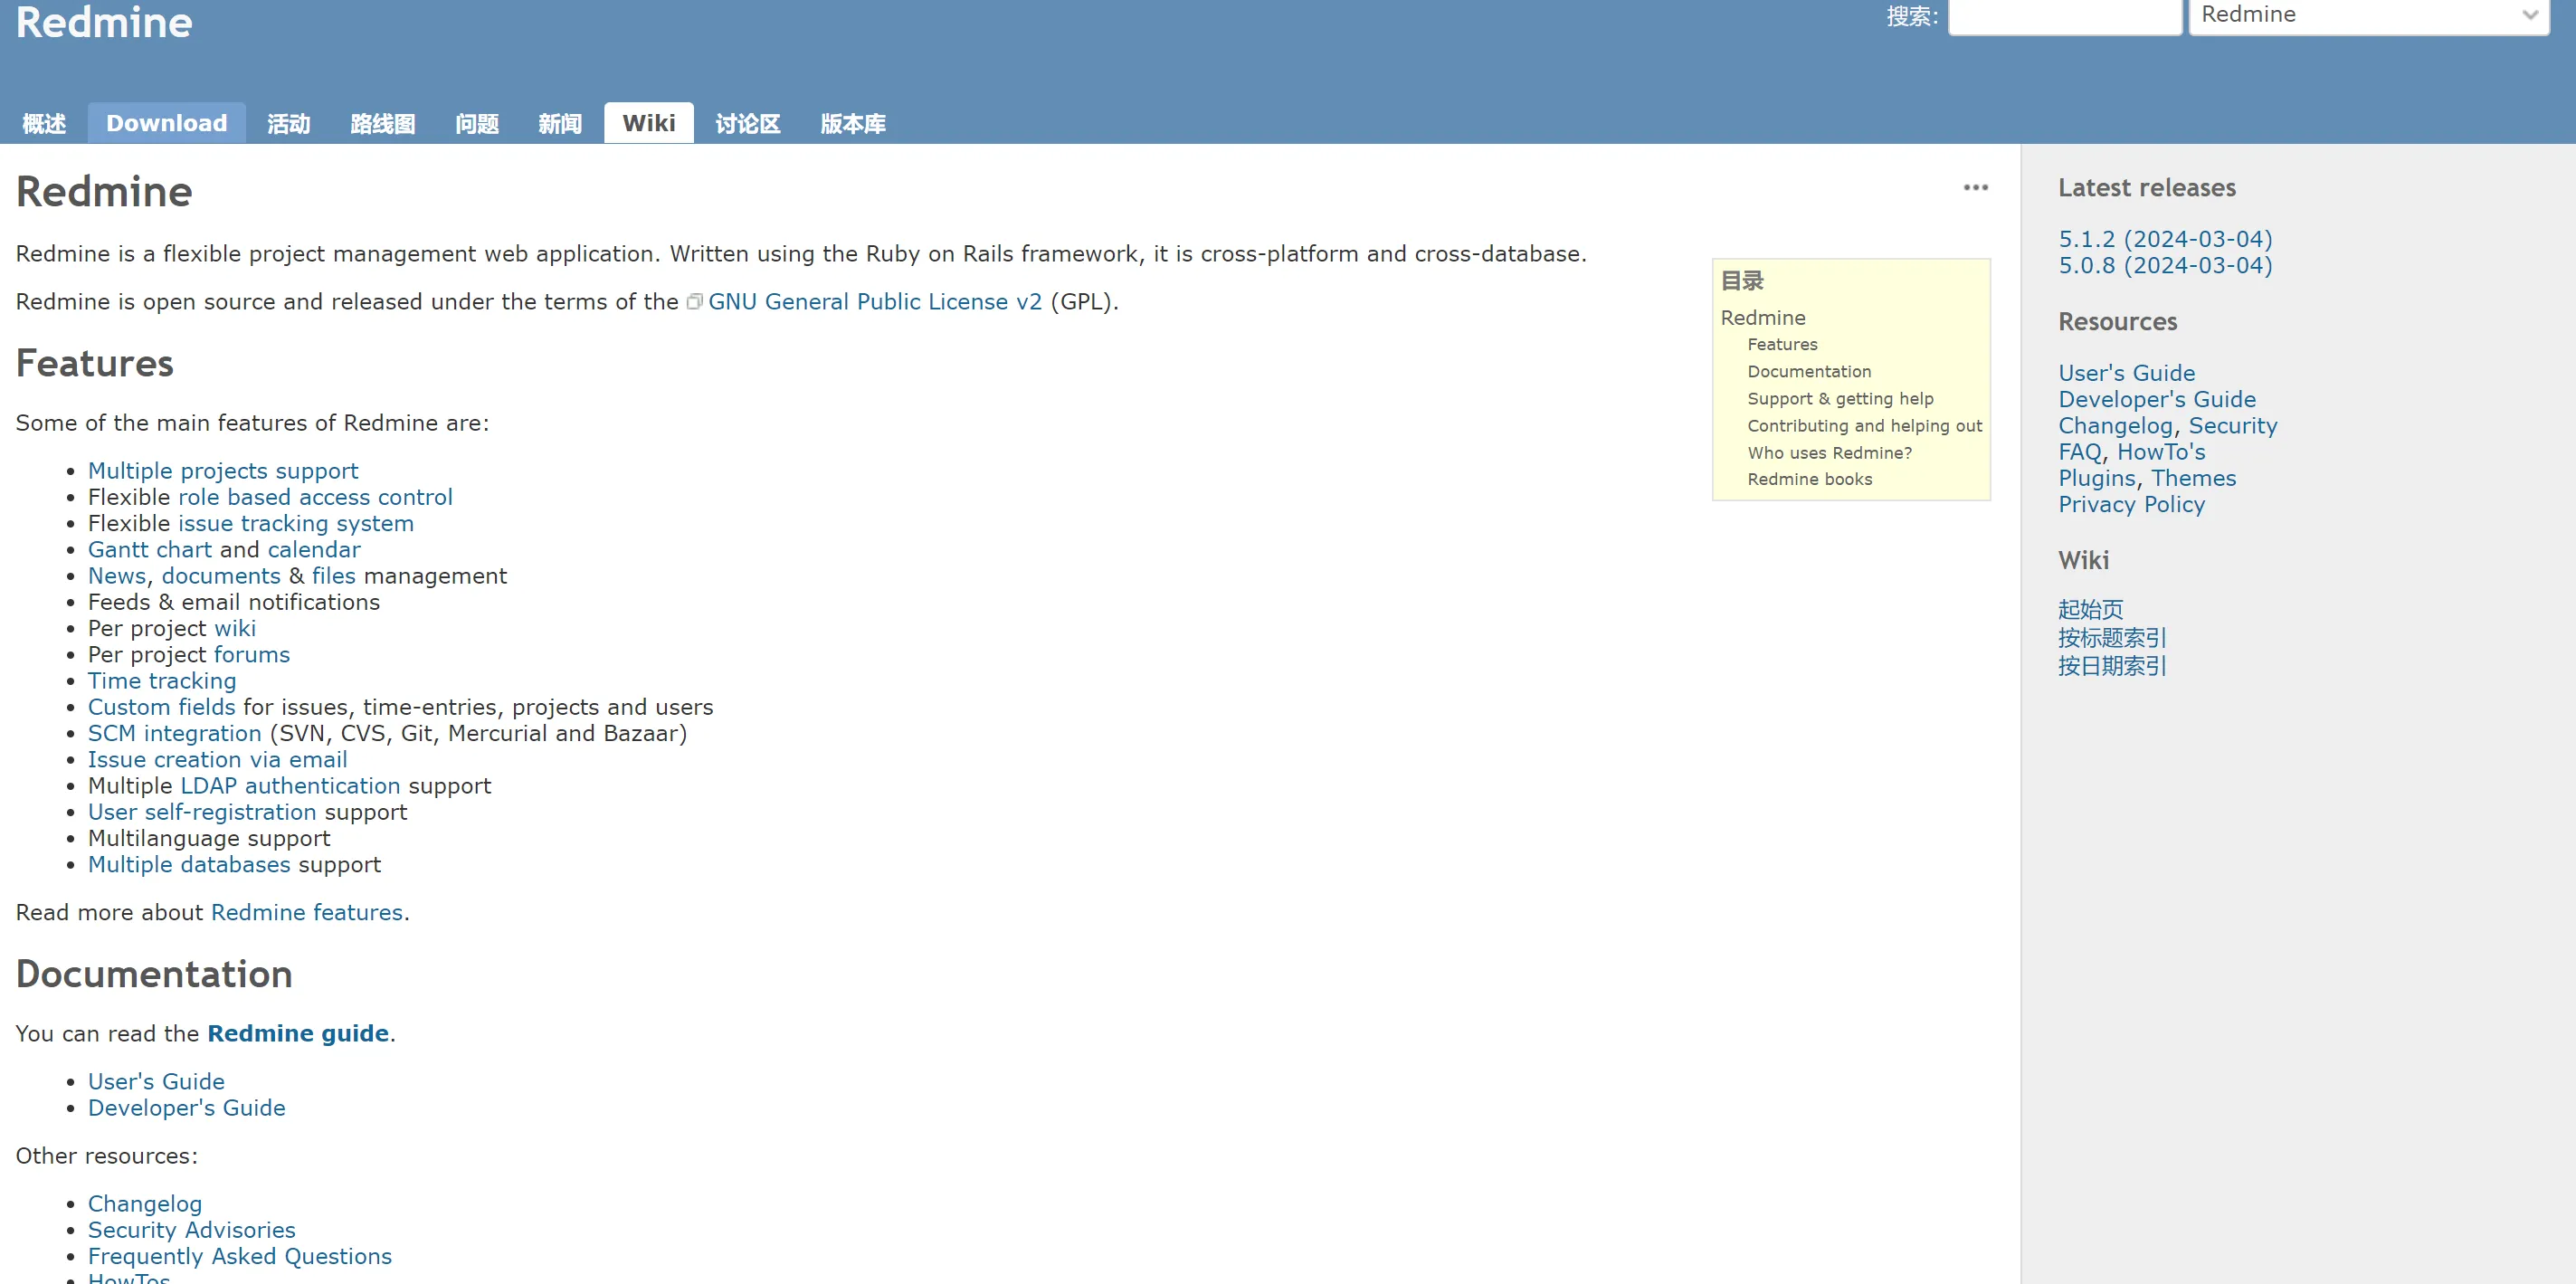This screenshot has height=1284, width=2576.
Task: Open the Gantt chart link
Action: point(150,550)
